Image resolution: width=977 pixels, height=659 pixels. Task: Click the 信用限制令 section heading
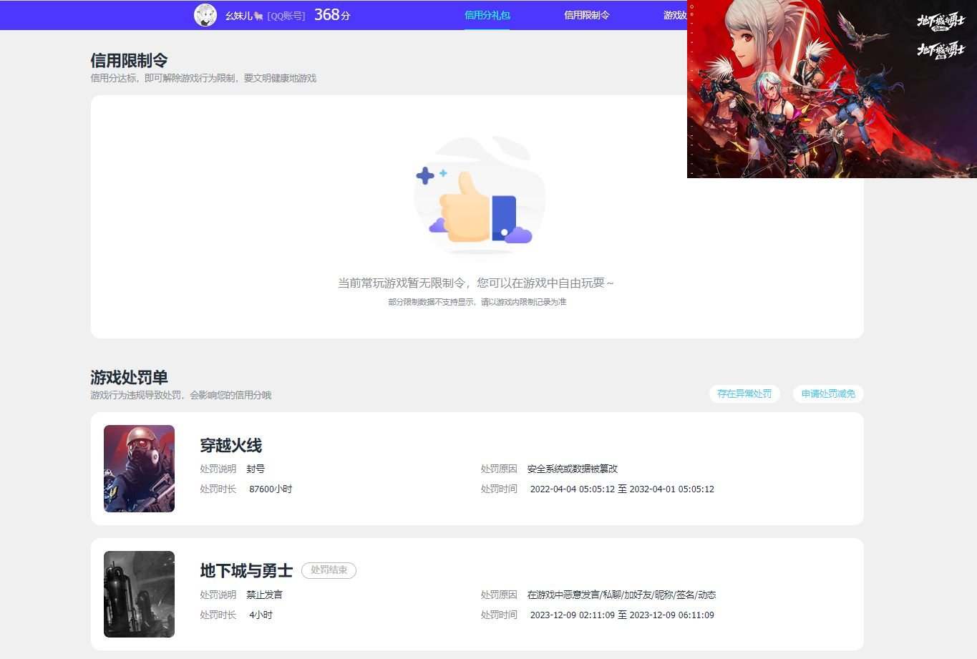129,60
